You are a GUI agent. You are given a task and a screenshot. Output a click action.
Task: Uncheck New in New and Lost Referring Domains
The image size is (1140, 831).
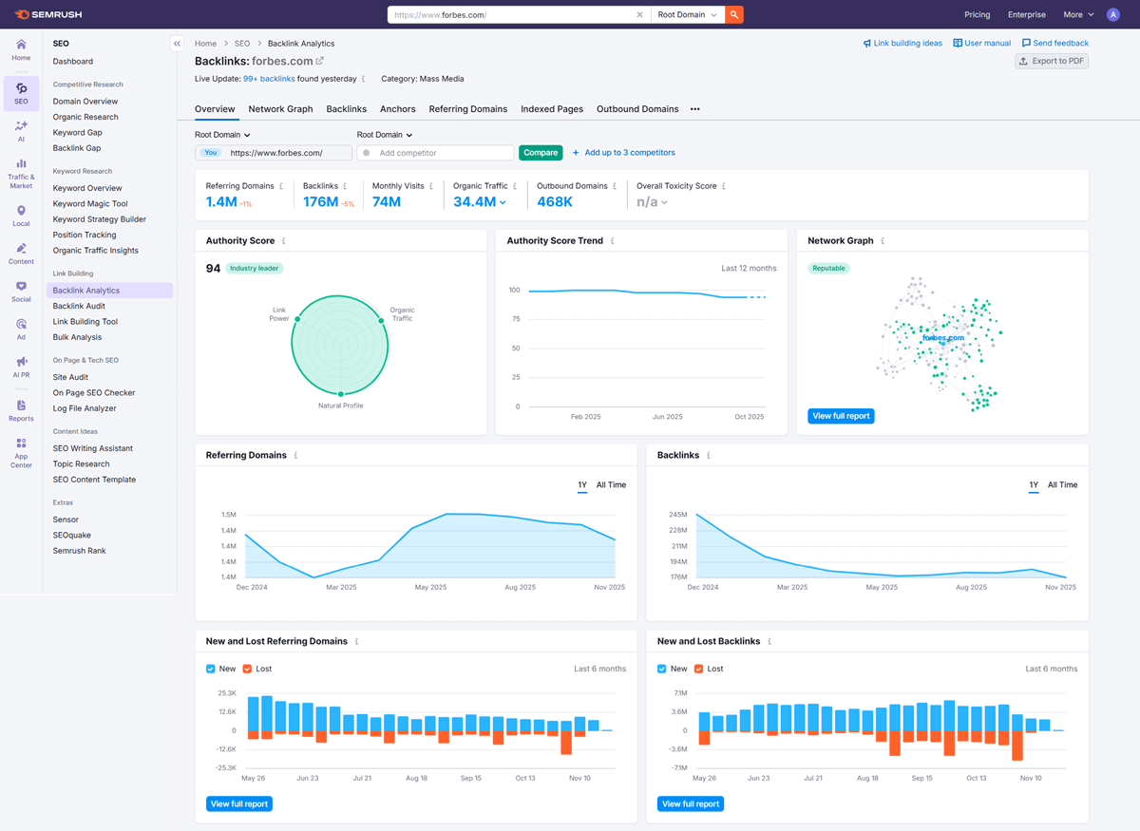click(x=210, y=669)
